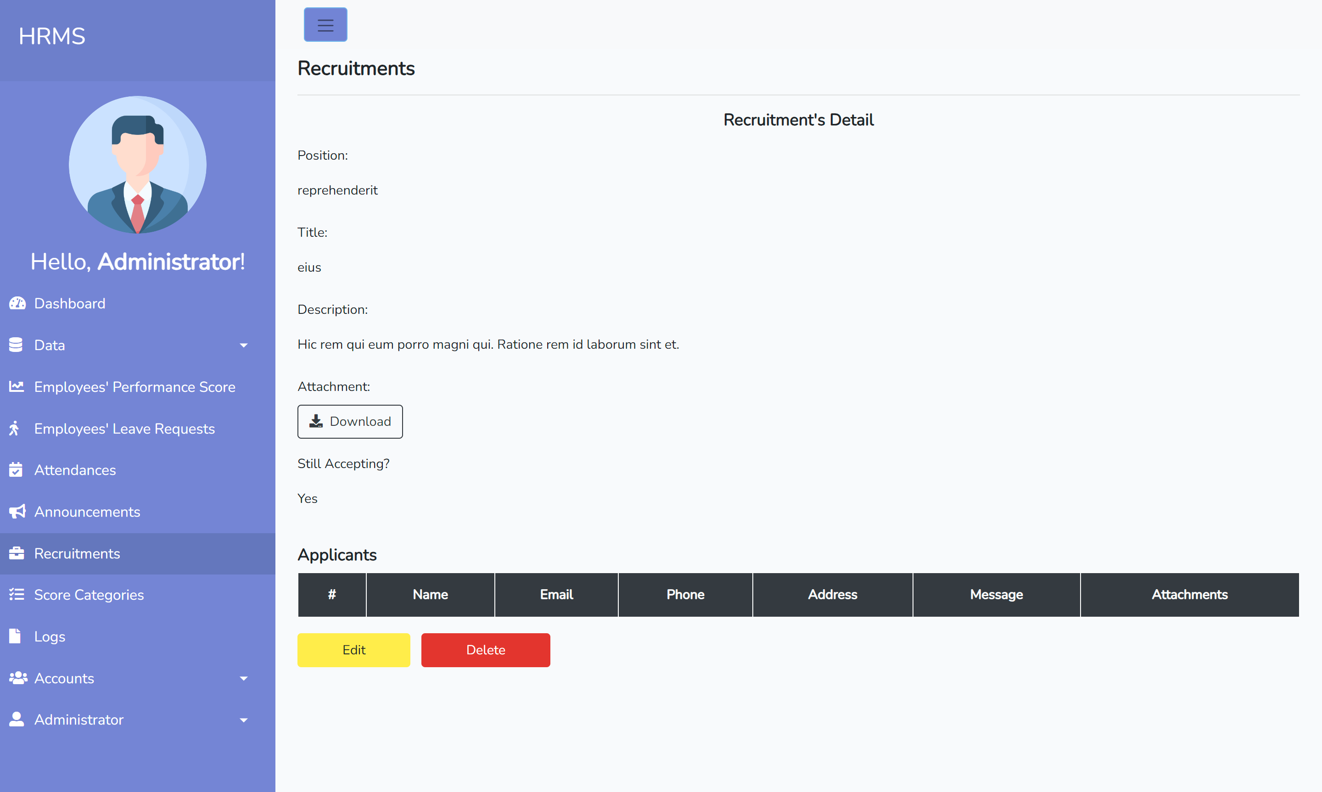Click the administrator avatar picture

(137, 164)
